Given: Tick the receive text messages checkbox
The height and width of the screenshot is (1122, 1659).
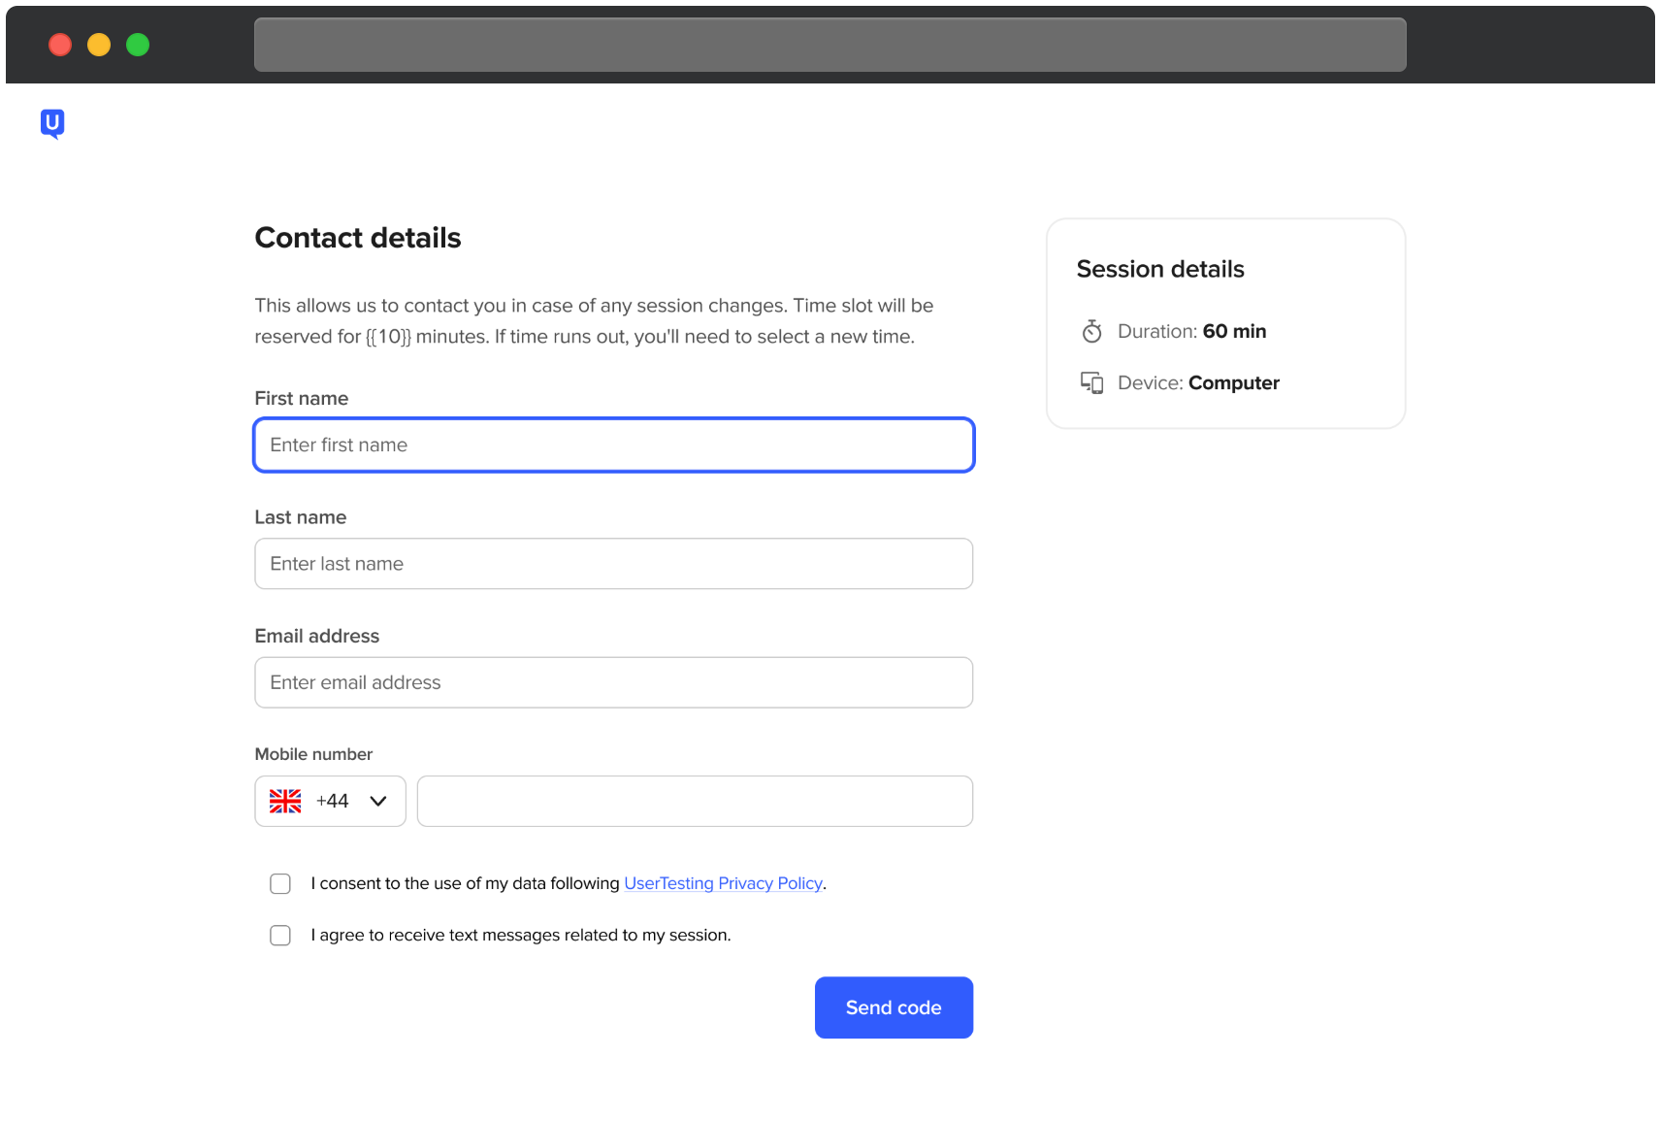Looking at the screenshot, I should click(280, 935).
